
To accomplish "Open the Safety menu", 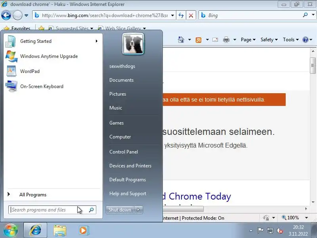I will click(269, 40).
